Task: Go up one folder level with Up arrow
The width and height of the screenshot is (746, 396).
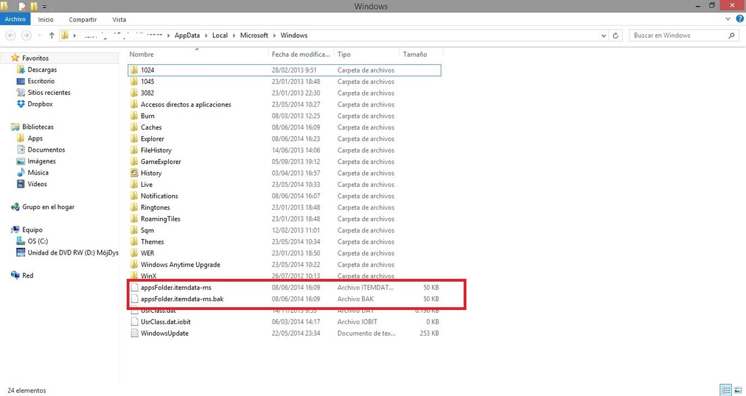Action: click(x=52, y=36)
